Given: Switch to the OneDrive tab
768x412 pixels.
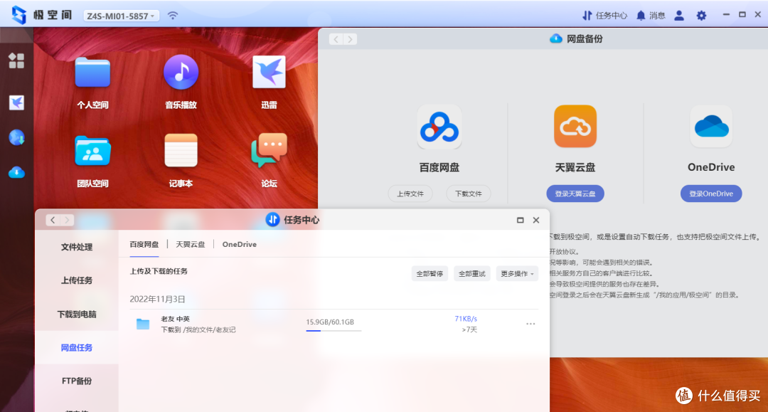Looking at the screenshot, I should tap(240, 244).
